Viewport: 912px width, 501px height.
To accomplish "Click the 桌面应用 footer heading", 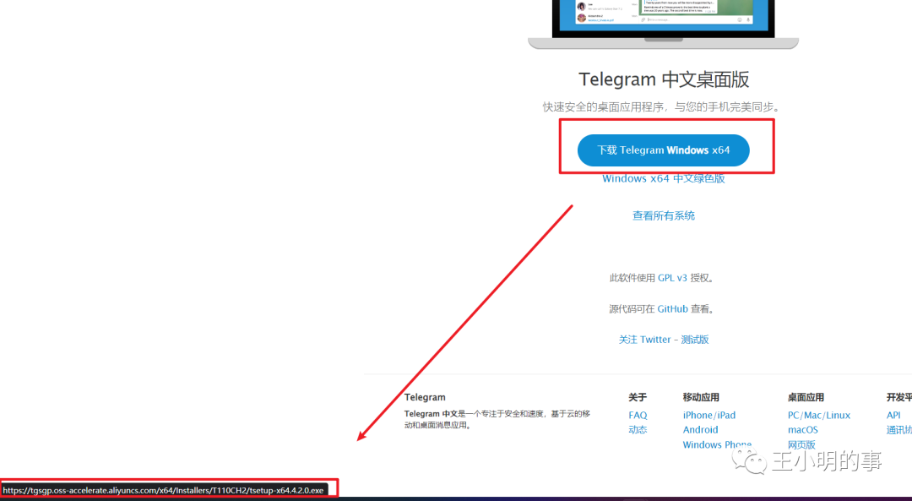I will (806, 397).
